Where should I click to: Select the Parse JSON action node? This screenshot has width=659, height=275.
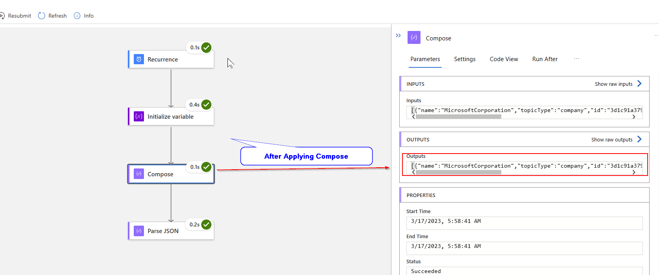click(x=171, y=231)
